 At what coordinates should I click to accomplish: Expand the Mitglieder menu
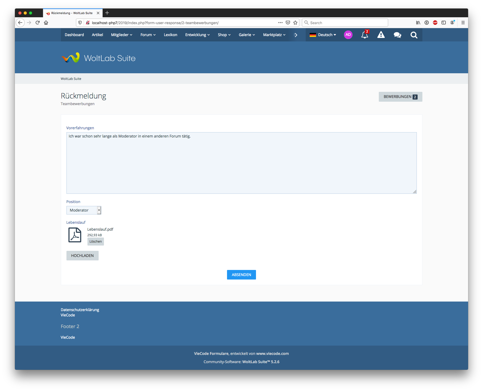(x=121, y=35)
